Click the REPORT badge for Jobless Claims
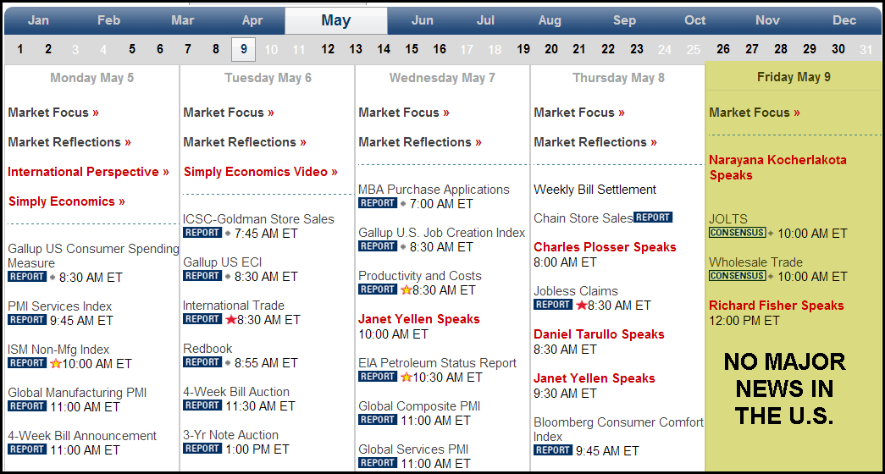Image resolution: width=885 pixels, height=474 pixels. [x=553, y=305]
